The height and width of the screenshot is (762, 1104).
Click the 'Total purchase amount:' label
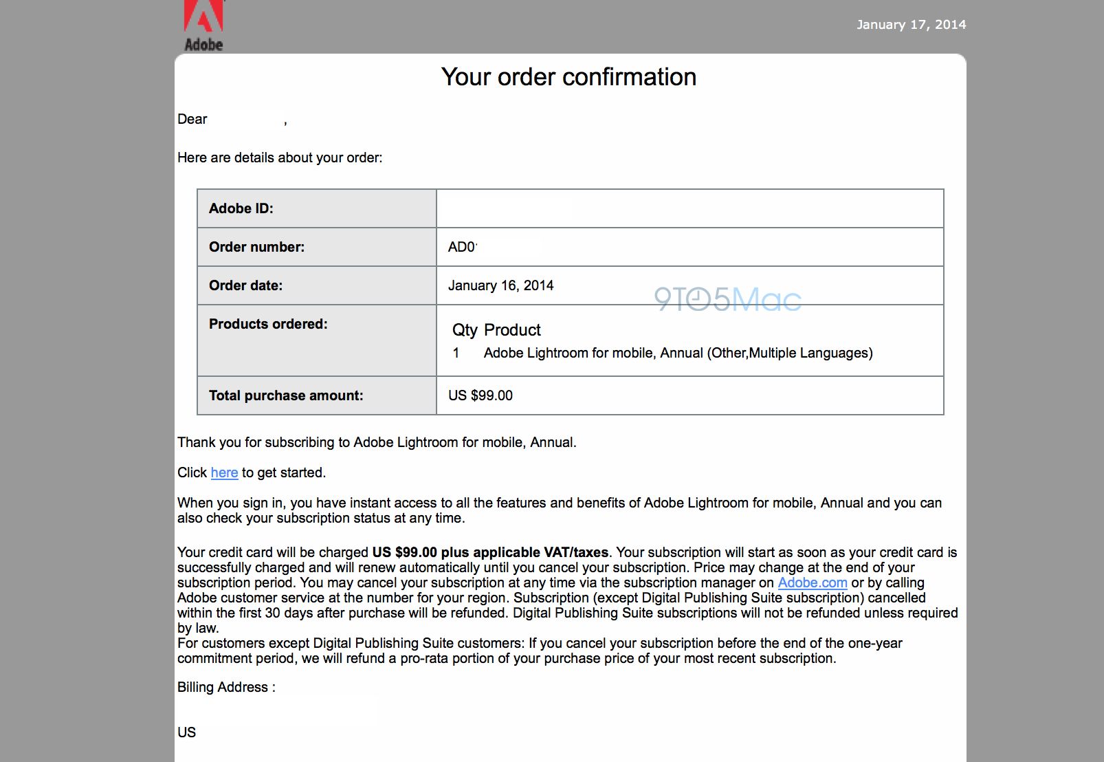tap(286, 395)
